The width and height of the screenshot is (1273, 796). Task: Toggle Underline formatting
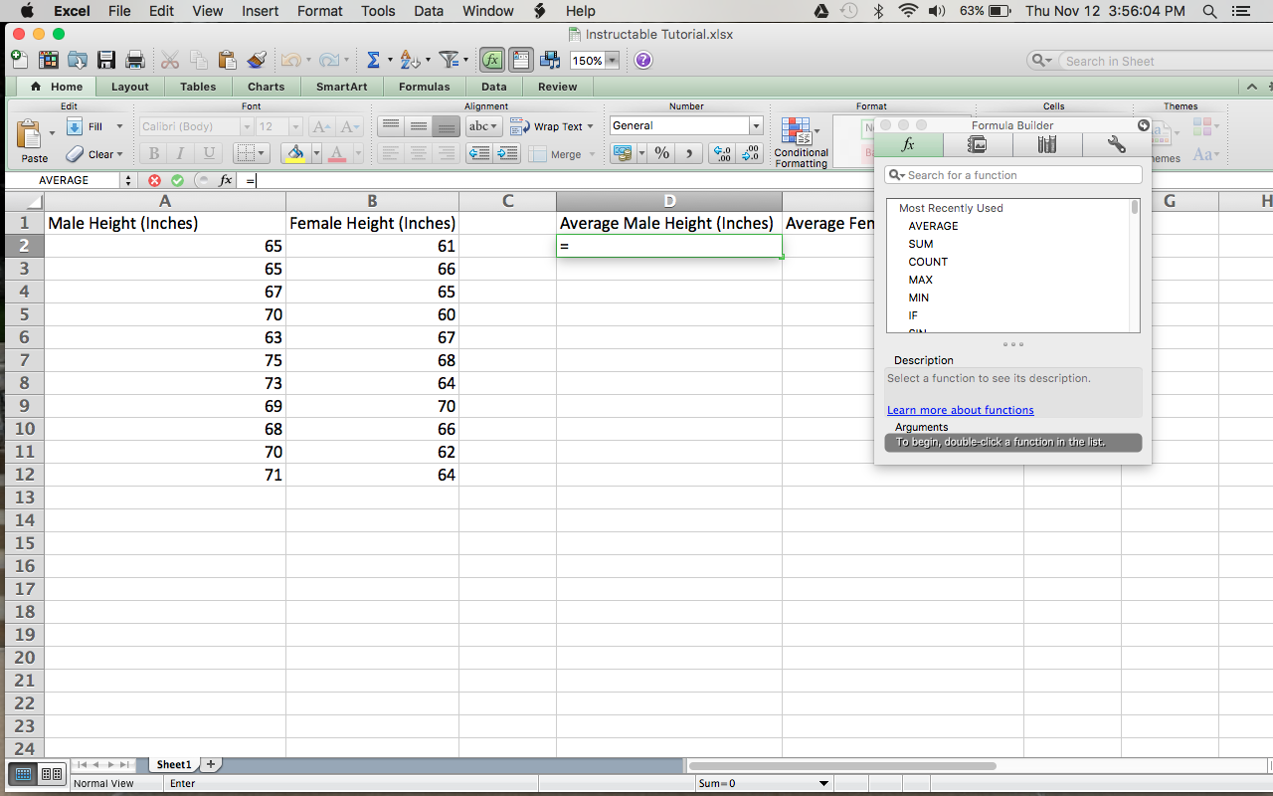pos(208,153)
